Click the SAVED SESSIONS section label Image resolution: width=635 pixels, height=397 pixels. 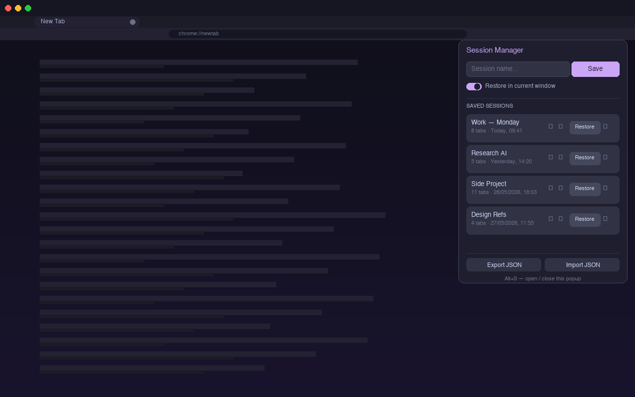pos(490,106)
